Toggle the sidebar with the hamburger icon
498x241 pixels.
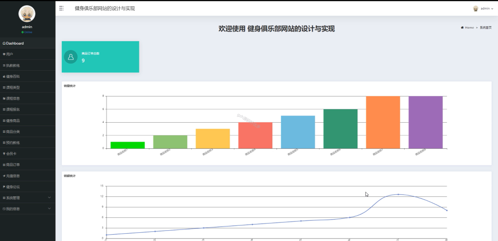62,9
